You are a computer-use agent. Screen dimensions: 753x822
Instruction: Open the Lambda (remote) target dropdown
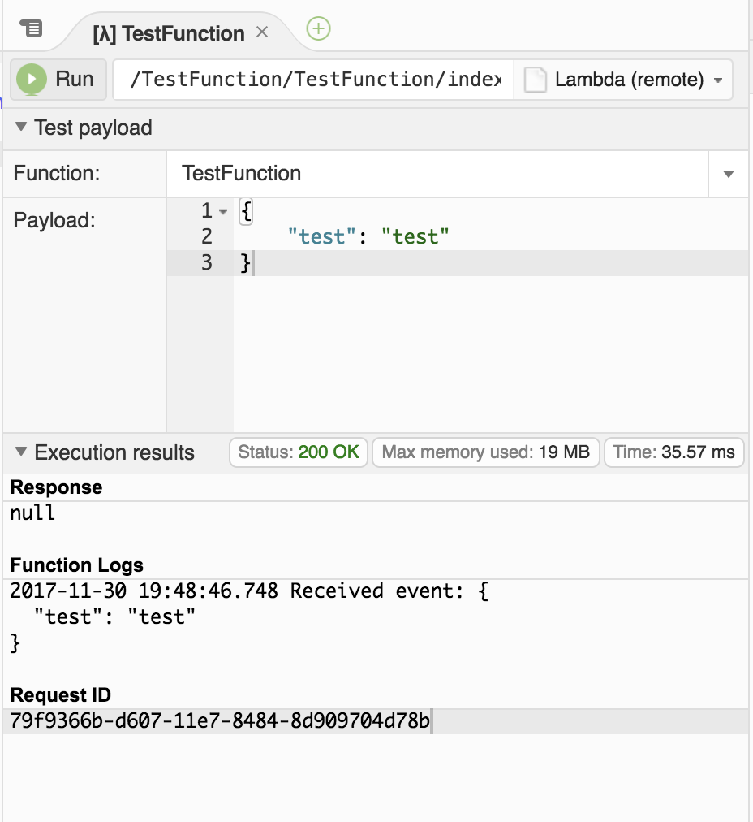tap(716, 79)
